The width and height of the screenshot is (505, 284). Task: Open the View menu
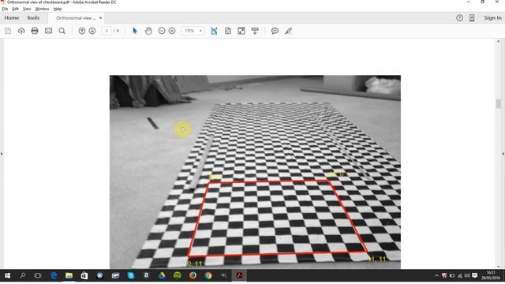[27, 9]
